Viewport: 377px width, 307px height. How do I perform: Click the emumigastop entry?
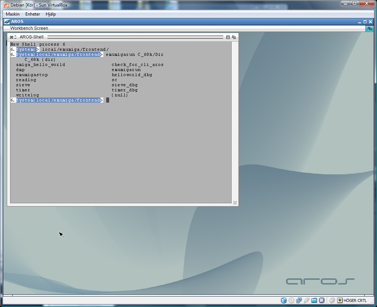pyautogui.click(x=32, y=75)
